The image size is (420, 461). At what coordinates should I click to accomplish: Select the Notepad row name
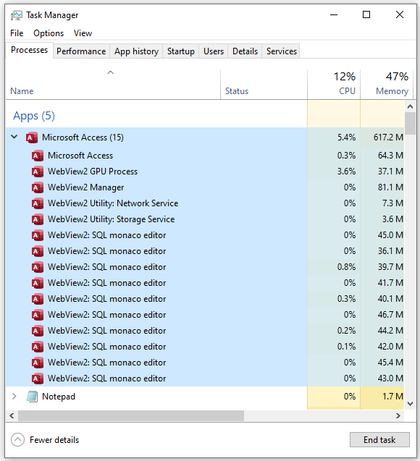click(x=59, y=397)
